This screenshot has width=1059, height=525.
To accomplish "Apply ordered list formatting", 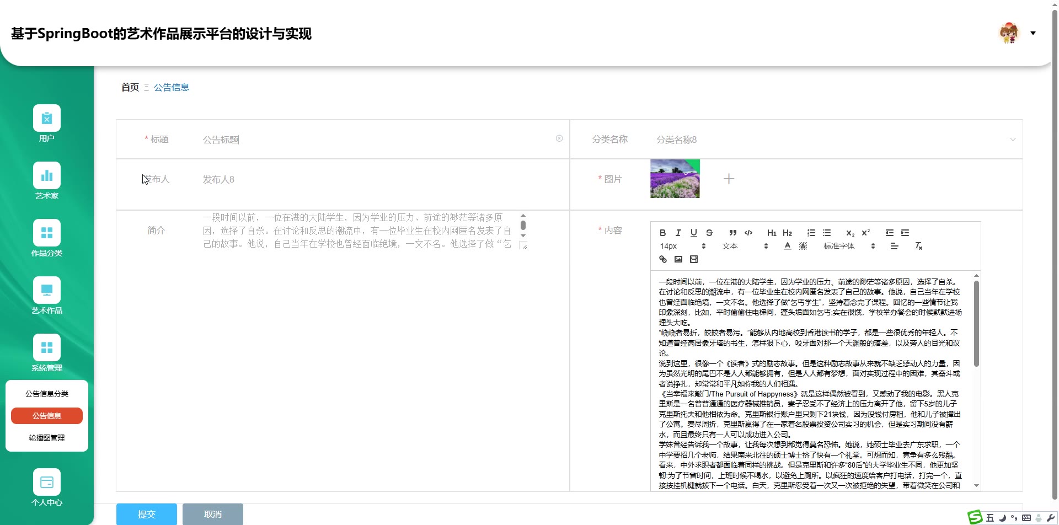I will (x=811, y=233).
